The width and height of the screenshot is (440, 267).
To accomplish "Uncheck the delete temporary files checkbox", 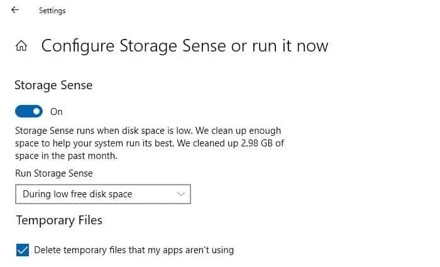I will (23, 250).
